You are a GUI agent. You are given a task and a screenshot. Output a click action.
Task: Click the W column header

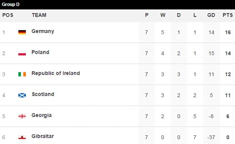pos(163,15)
